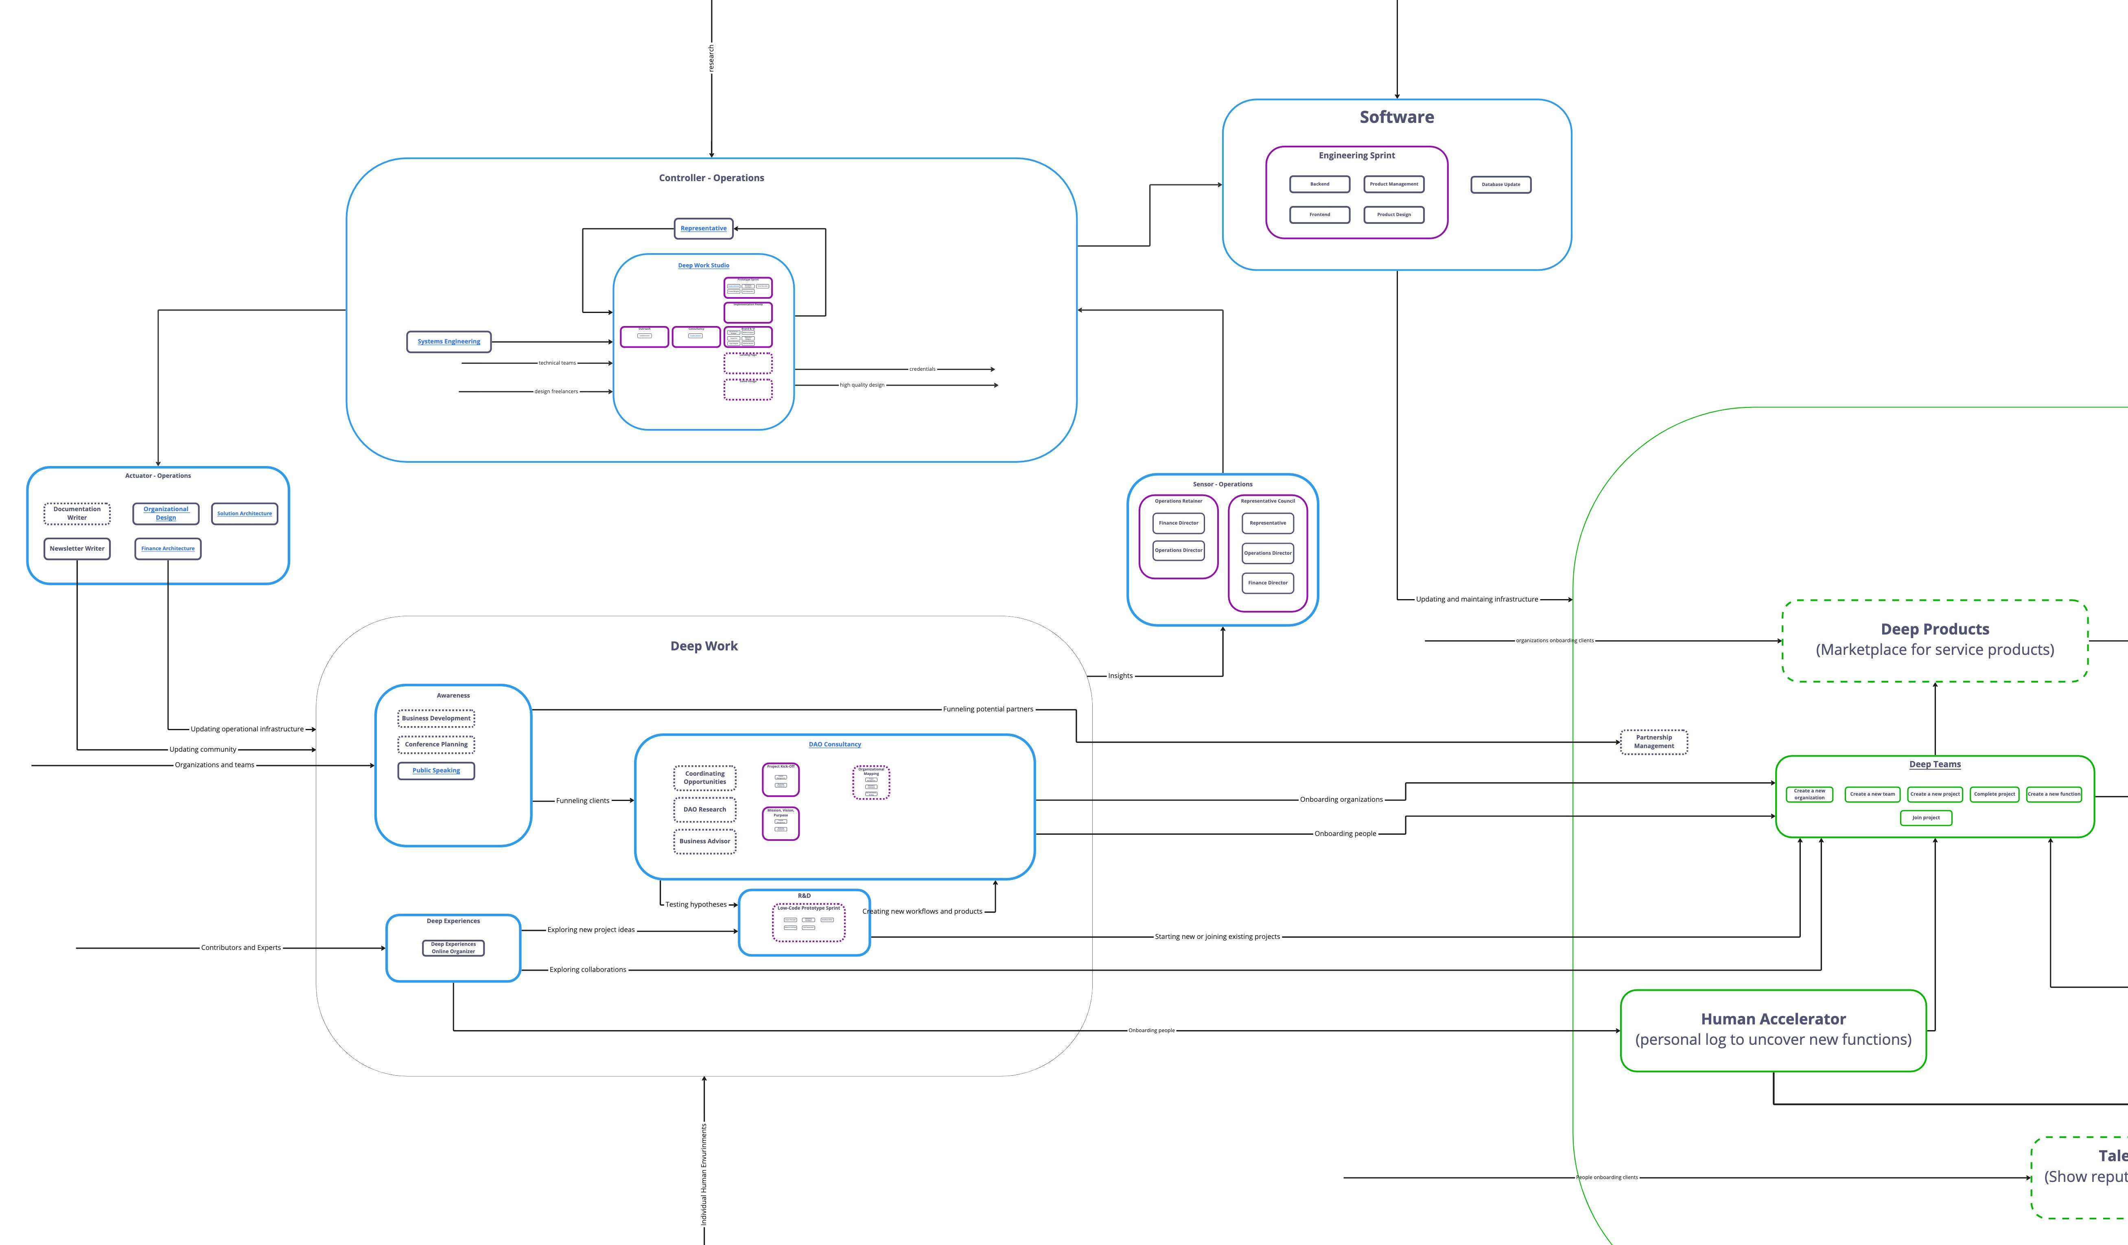Image resolution: width=2128 pixels, height=1245 pixels.
Task: Open the Organizational Design link
Action: point(166,514)
